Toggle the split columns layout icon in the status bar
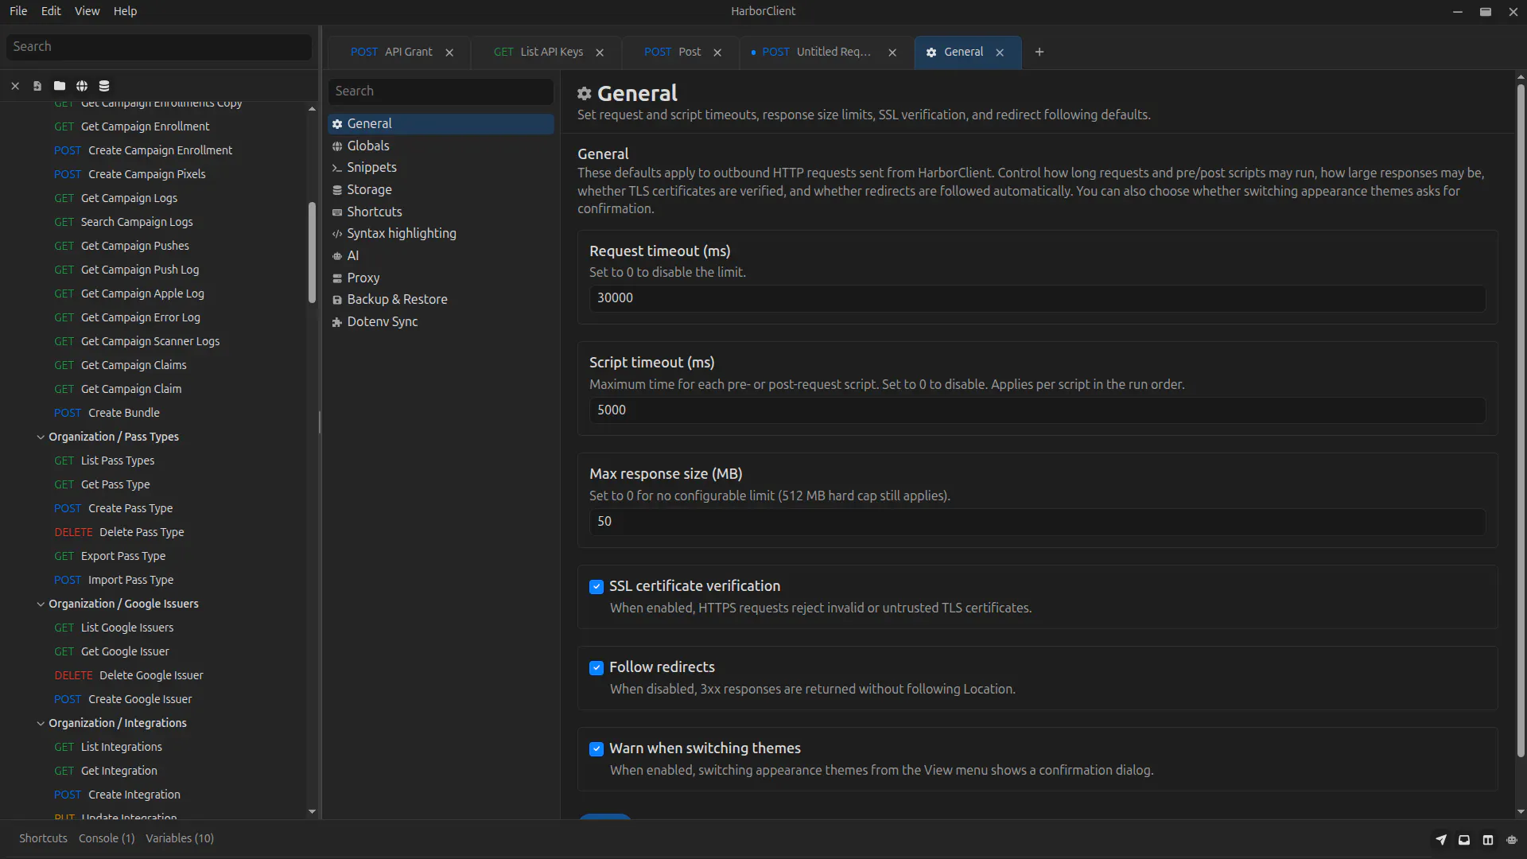 1488,839
